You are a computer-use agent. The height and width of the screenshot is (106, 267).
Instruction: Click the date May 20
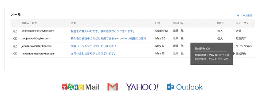[x=160, y=38]
